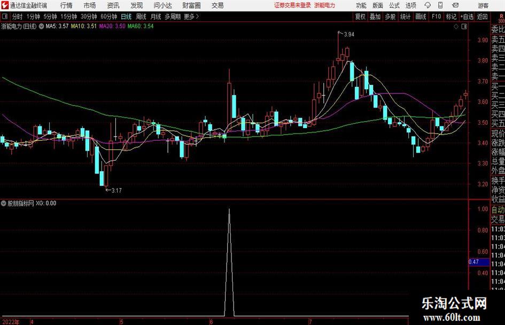Add stock via +自选 button

tap(467, 17)
